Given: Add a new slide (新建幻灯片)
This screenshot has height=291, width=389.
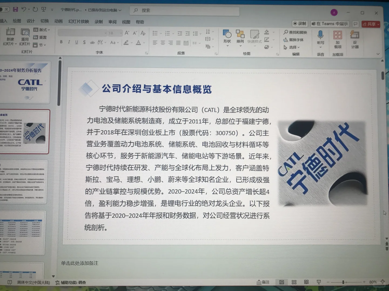Looking at the screenshot, I should [10, 36].
